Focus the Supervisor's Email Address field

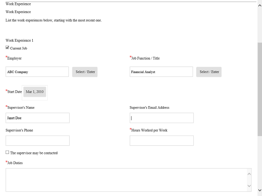pyautogui.click(x=162, y=118)
